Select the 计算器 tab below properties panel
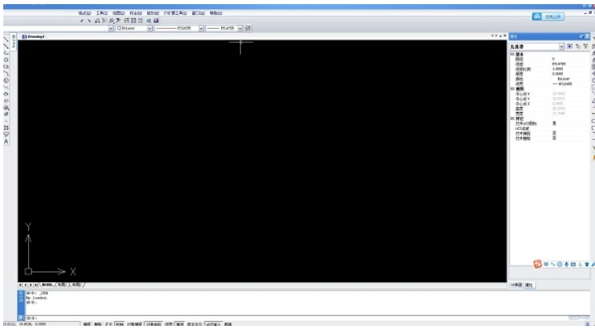Image resolution: width=595 pixels, height=330 pixels. pyautogui.click(x=517, y=285)
